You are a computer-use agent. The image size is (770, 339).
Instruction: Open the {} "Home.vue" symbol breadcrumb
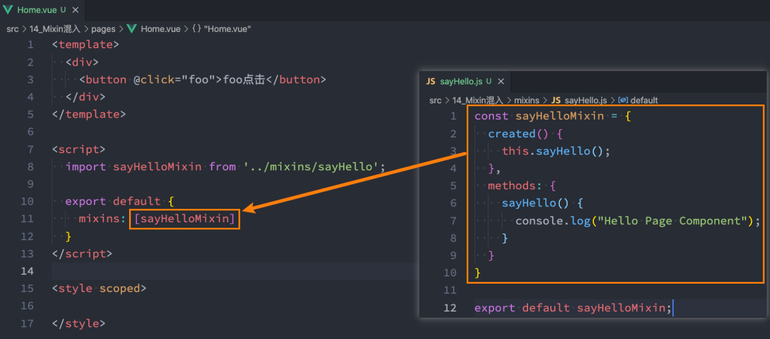pos(222,29)
